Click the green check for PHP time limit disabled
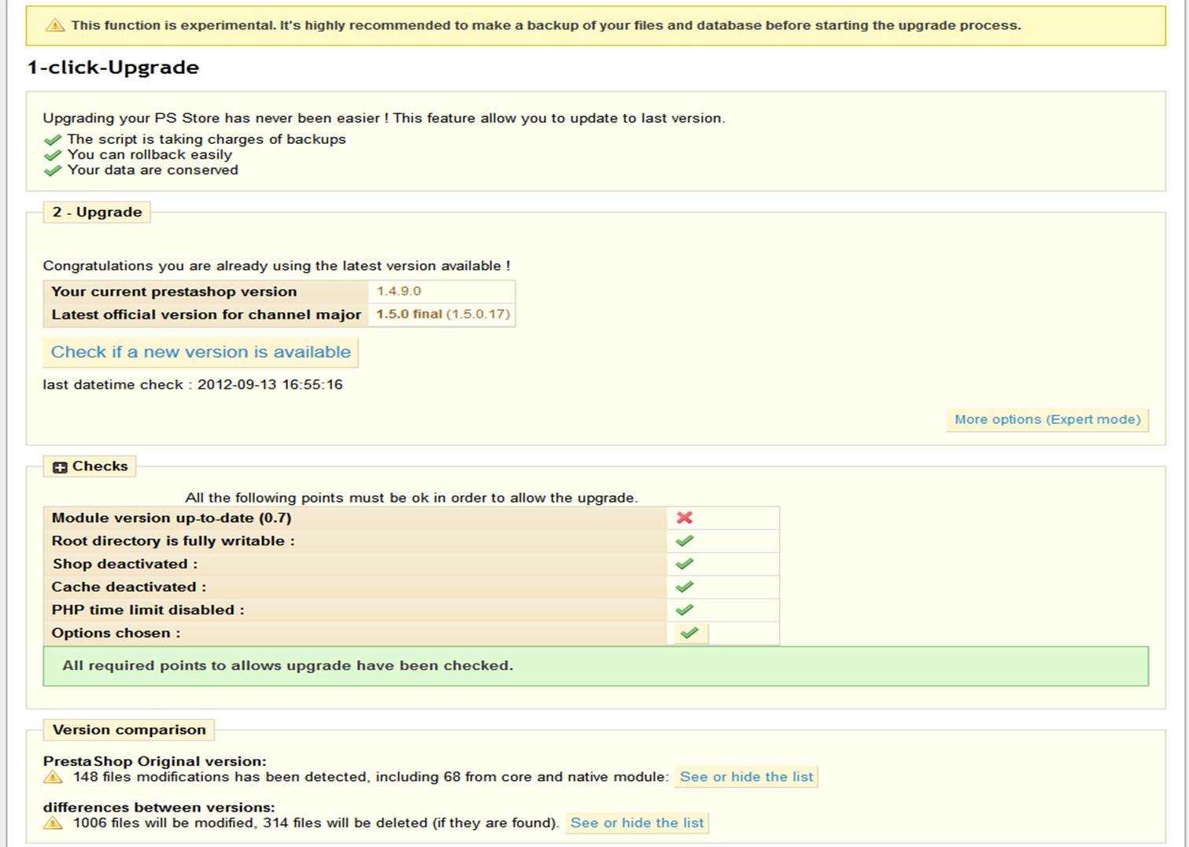Image resolution: width=1189 pixels, height=847 pixels. [x=685, y=609]
